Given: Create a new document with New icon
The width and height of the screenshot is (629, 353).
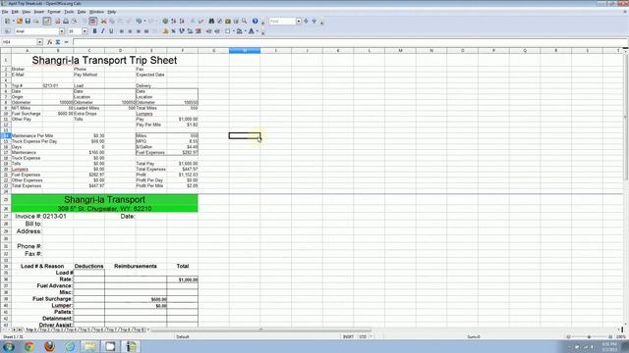Looking at the screenshot, I should 7,21.
